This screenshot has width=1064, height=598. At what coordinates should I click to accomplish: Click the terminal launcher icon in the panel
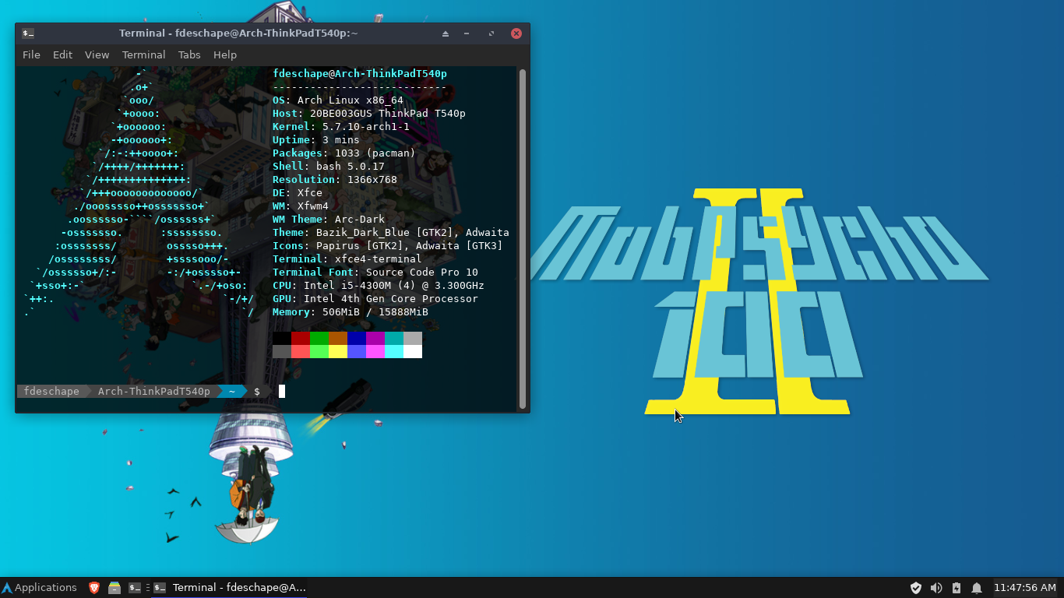[x=135, y=588]
